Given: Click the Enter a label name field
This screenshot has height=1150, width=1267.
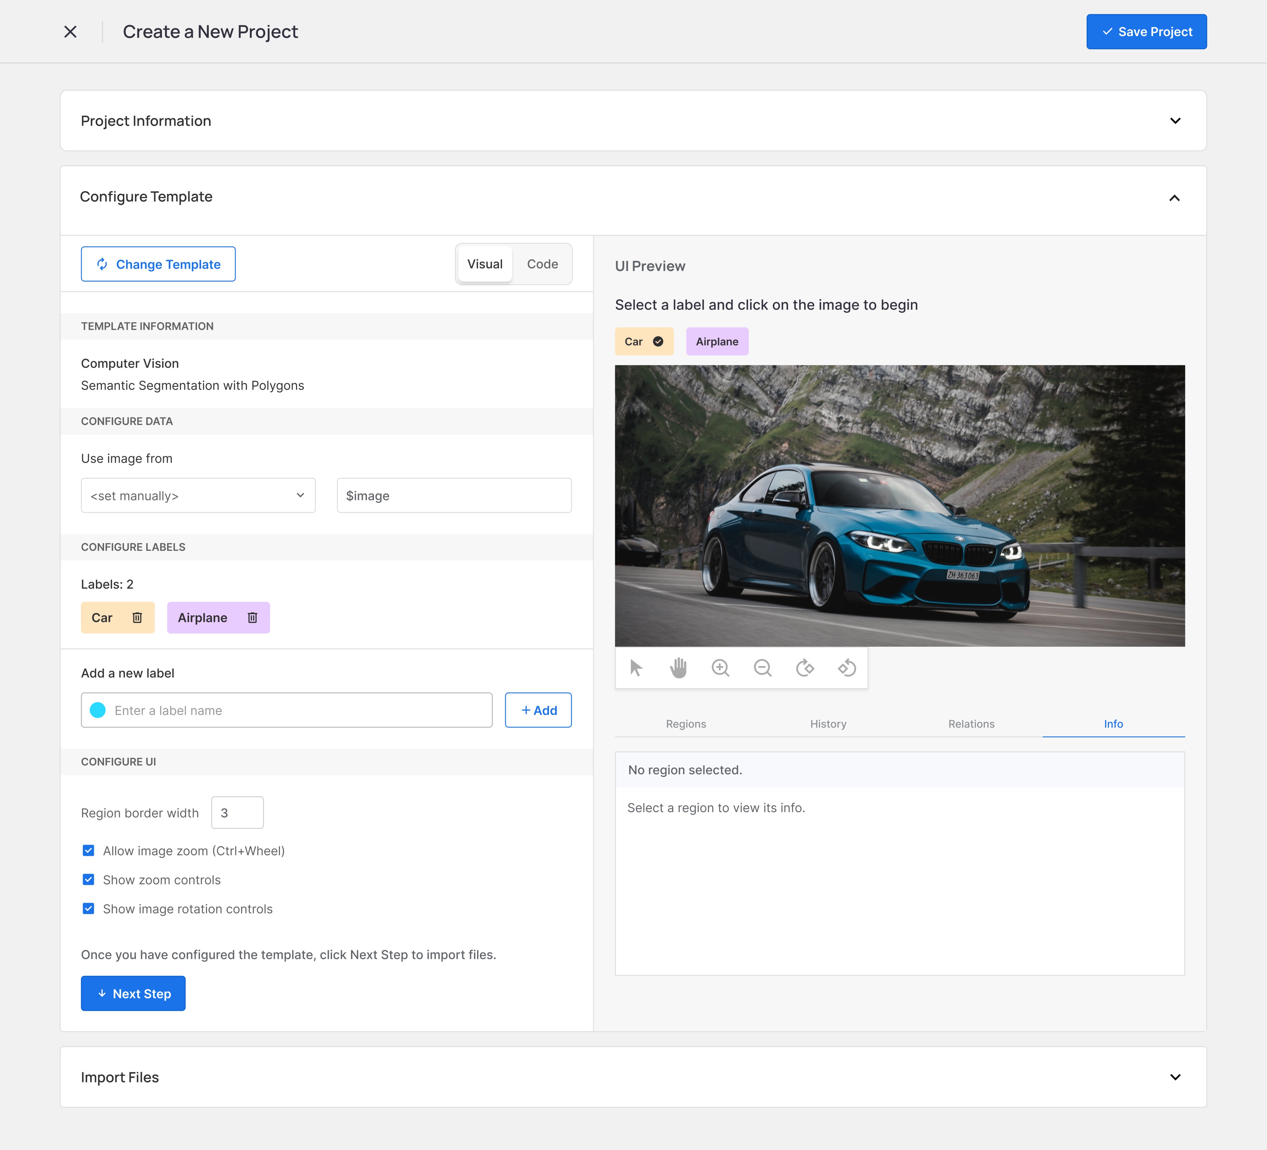Looking at the screenshot, I should pyautogui.click(x=299, y=710).
